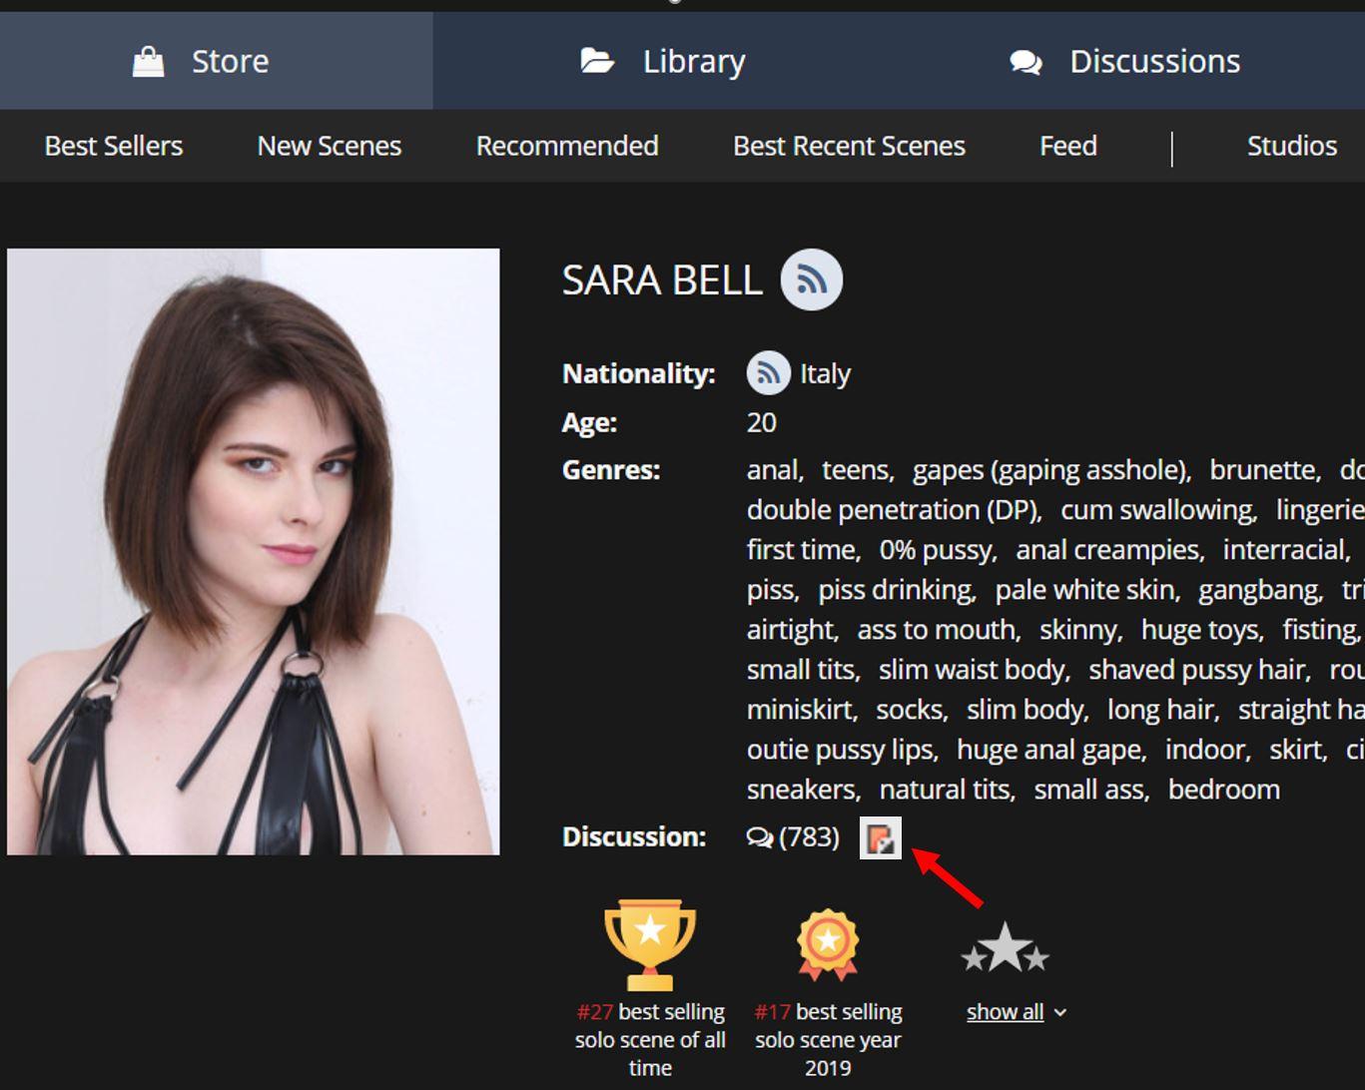Click the chevron next to show all
This screenshot has height=1090, width=1365.
(x=1060, y=1013)
